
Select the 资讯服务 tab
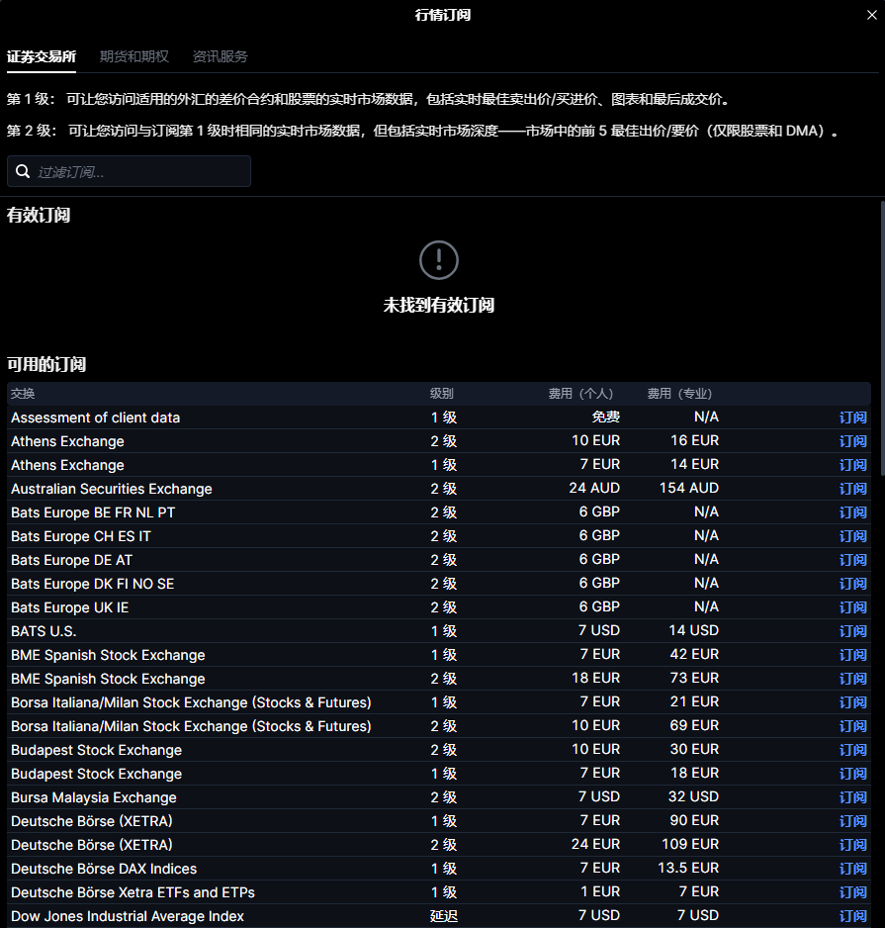point(221,56)
